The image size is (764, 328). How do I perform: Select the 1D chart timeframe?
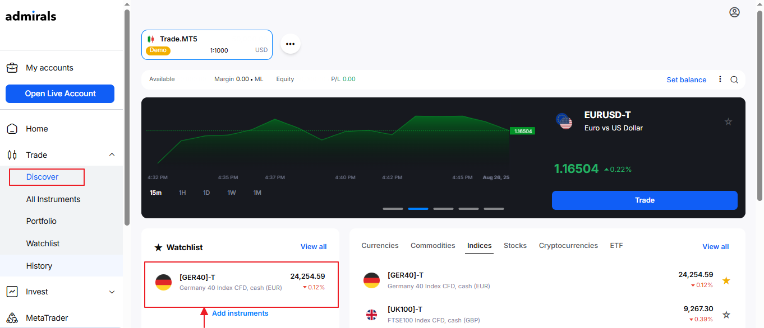point(206,193)
